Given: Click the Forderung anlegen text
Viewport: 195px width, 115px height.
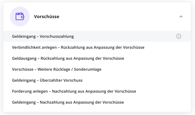Looking at the screenshot, I should pyautogui.click(x=30, y=91).
